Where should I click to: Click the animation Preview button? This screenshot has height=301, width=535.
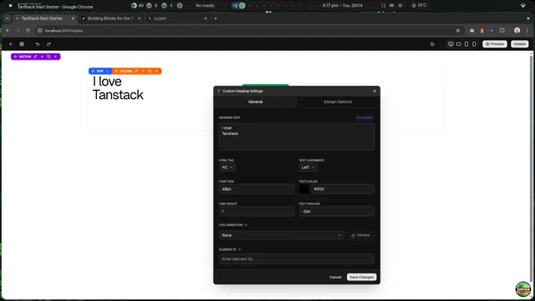pyautogui.click(x=360, y=235)
